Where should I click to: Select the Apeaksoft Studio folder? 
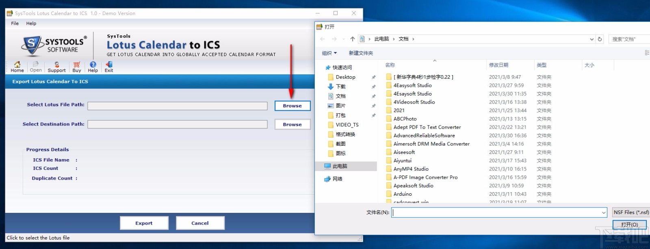pyautogui.click(x=413, y=186)
